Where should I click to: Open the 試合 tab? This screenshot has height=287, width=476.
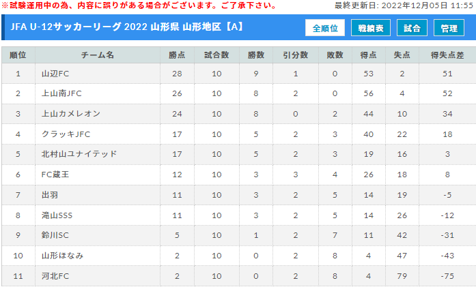click(412, 28)
